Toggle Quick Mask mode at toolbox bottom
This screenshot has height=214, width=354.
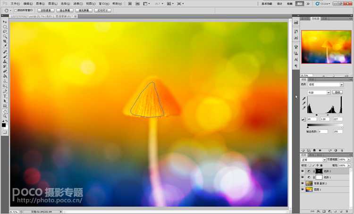coord(5,132)
